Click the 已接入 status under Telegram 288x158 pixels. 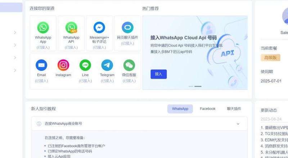point(107,81)
